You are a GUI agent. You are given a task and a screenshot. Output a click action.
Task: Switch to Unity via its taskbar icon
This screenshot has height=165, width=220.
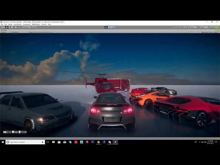pyautogui.click(x=115, y=142)
